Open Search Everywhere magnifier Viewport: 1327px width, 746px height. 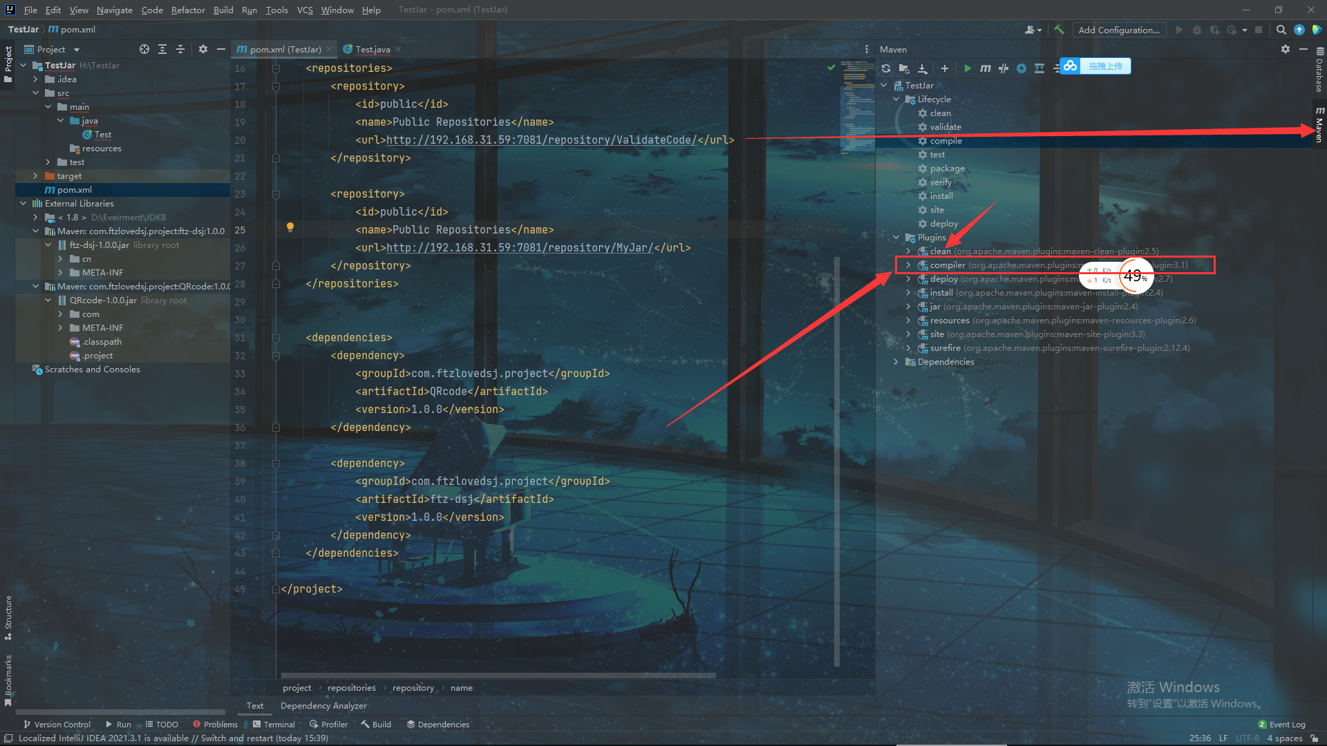tap(1281, 30)
